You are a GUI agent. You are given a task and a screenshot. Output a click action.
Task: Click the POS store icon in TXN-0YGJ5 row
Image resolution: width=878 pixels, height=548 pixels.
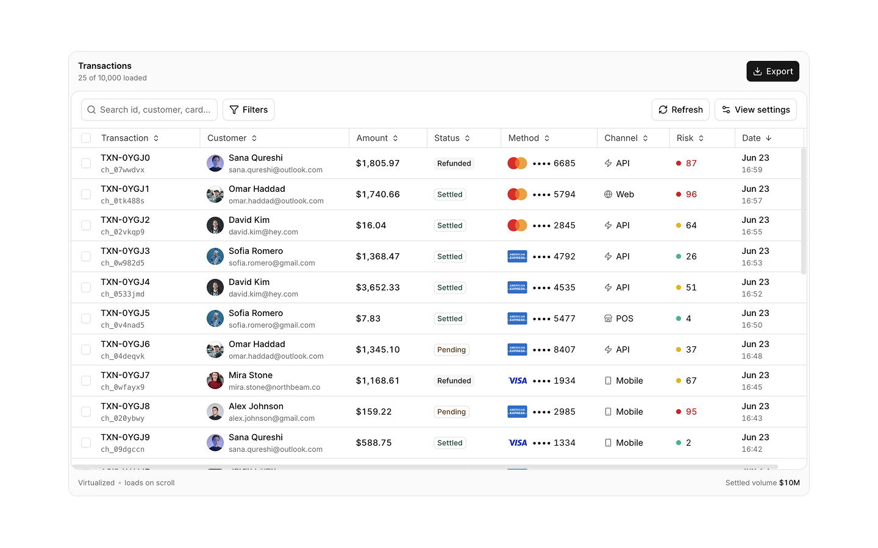point(608,318)
